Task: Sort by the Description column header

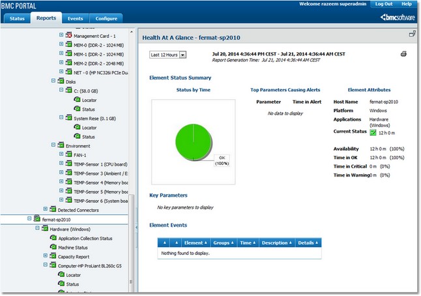Action: tap(274, 243)
